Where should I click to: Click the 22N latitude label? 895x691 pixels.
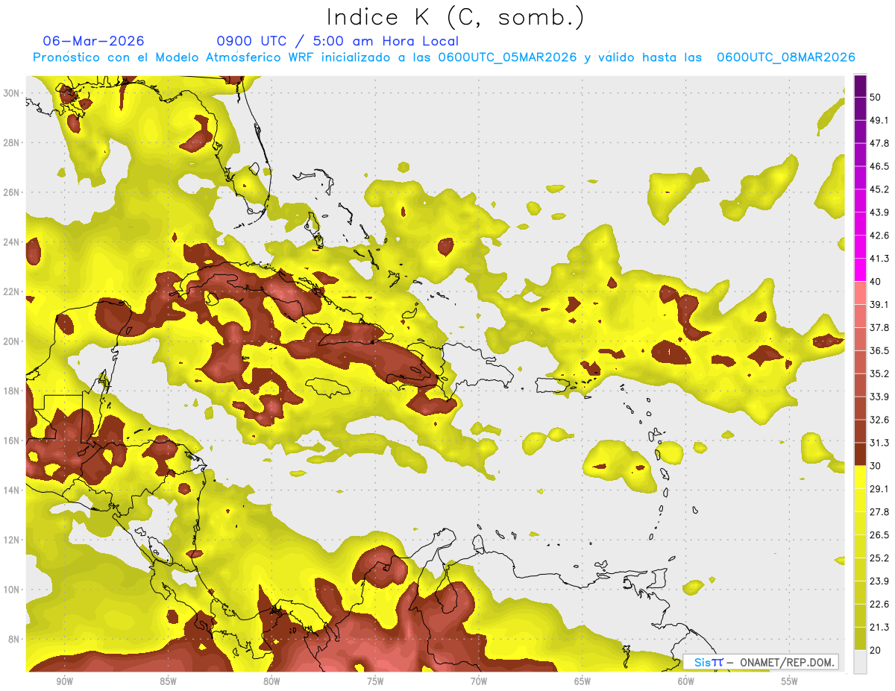[x=11, y=291]
